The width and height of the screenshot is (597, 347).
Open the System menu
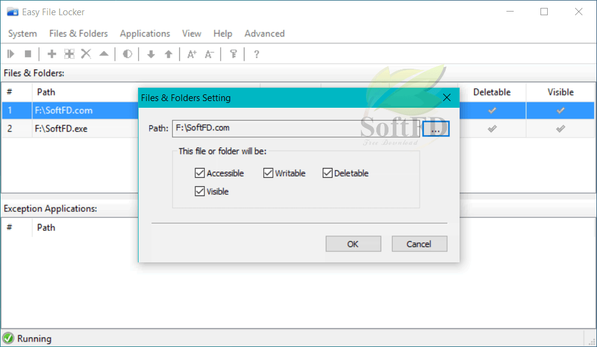coord(22,33)
